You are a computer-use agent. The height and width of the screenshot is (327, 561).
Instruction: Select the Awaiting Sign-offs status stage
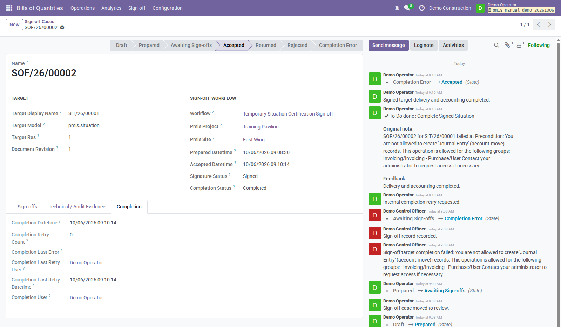[191, 45]
